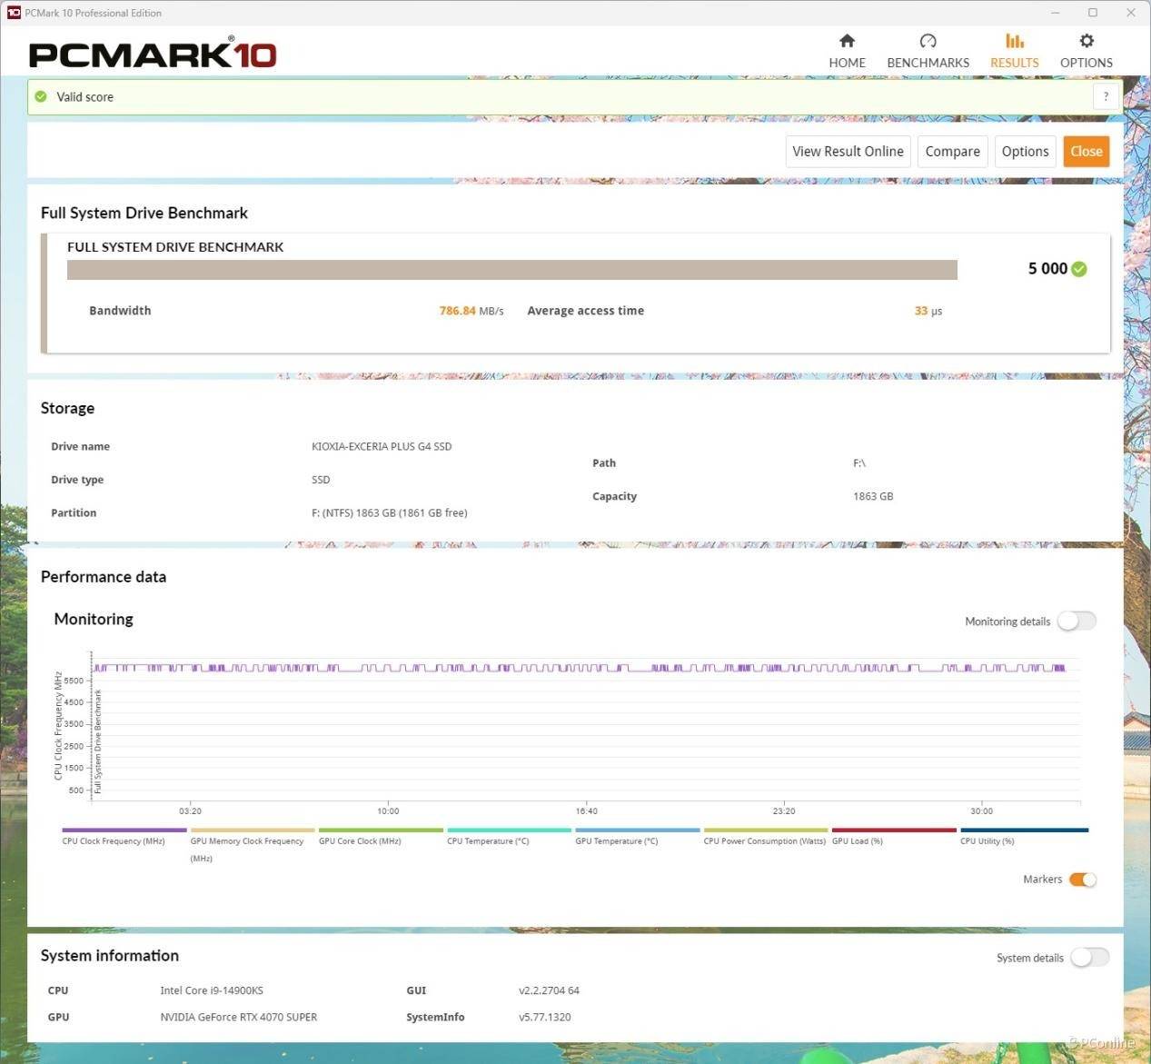
Task: Select the BENCHMARKS tab label
Action: [x=928, y=63]
